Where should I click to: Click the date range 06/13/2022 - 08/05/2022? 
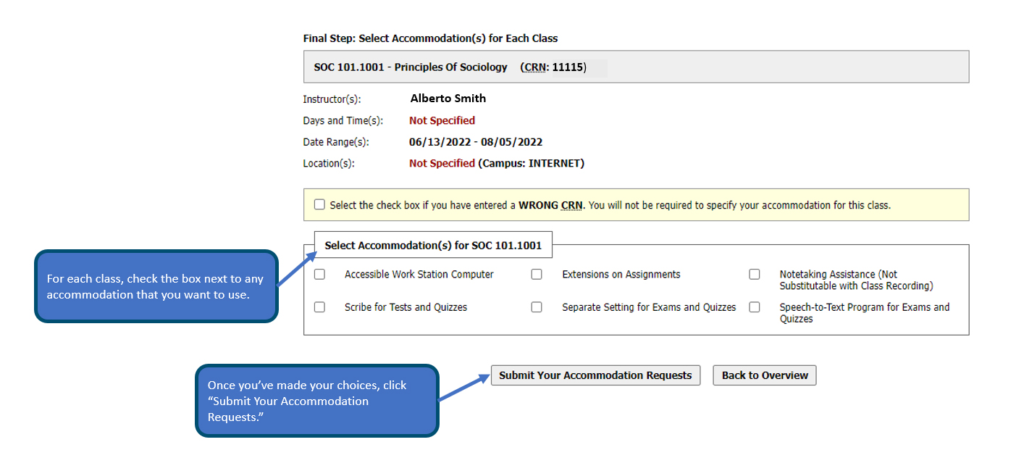point(476,142)
